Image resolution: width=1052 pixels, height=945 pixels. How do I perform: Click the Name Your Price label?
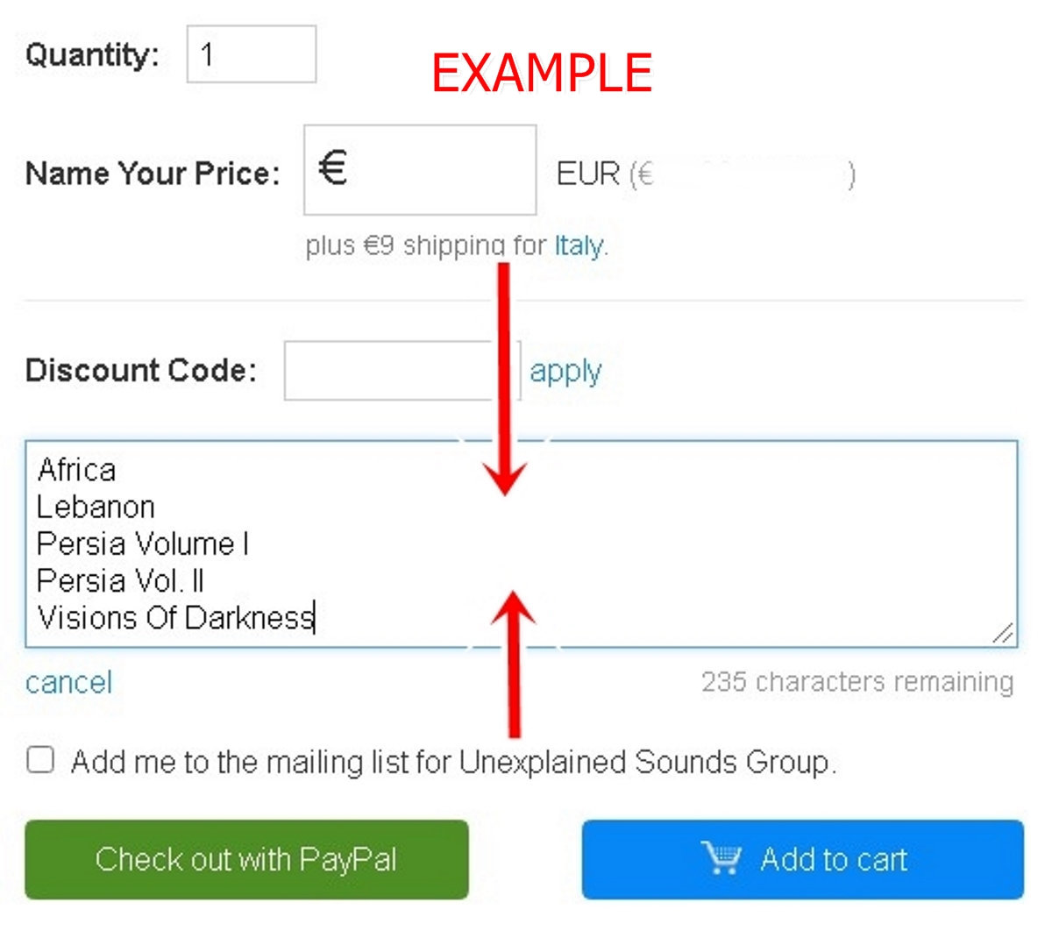coord(153,173)
